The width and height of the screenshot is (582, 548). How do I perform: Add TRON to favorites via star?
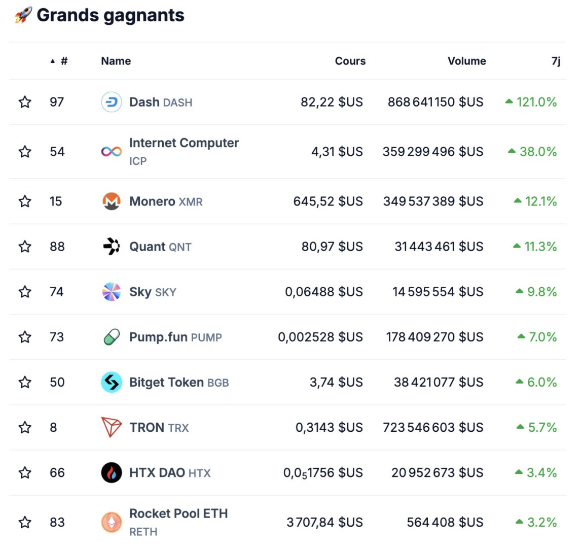[24, 427]
